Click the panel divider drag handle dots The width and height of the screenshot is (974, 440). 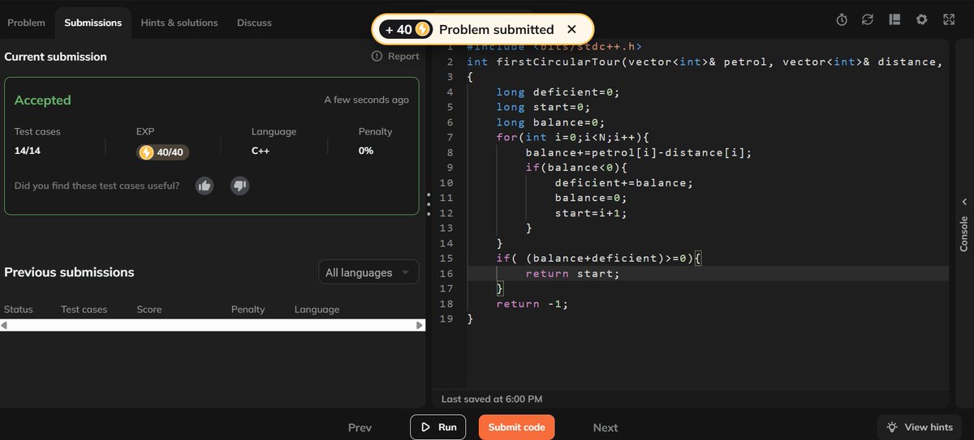click(428, 203)
